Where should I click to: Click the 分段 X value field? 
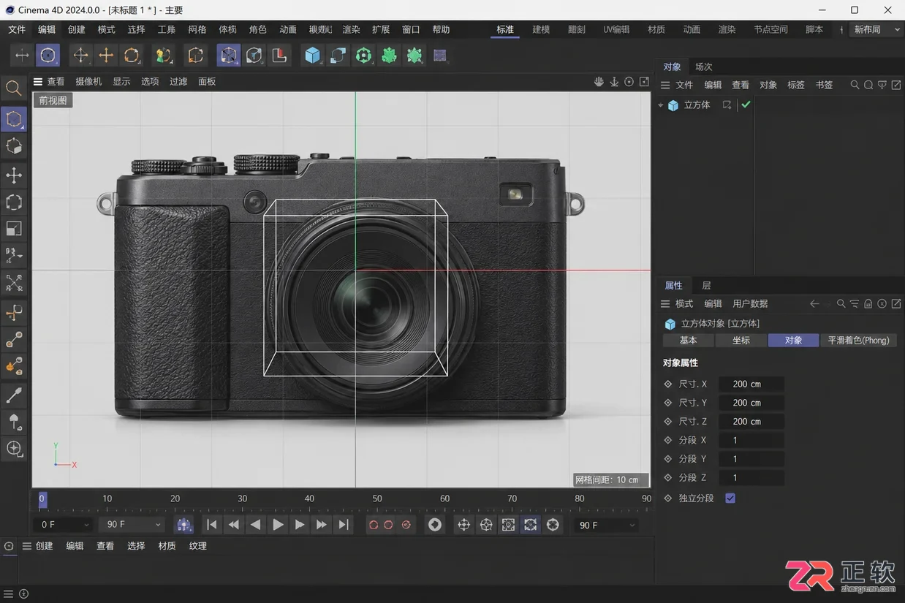(x=751, y=440)
